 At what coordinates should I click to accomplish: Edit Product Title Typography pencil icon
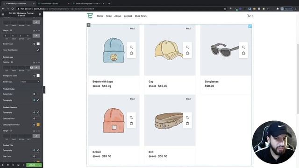point(38,150)
